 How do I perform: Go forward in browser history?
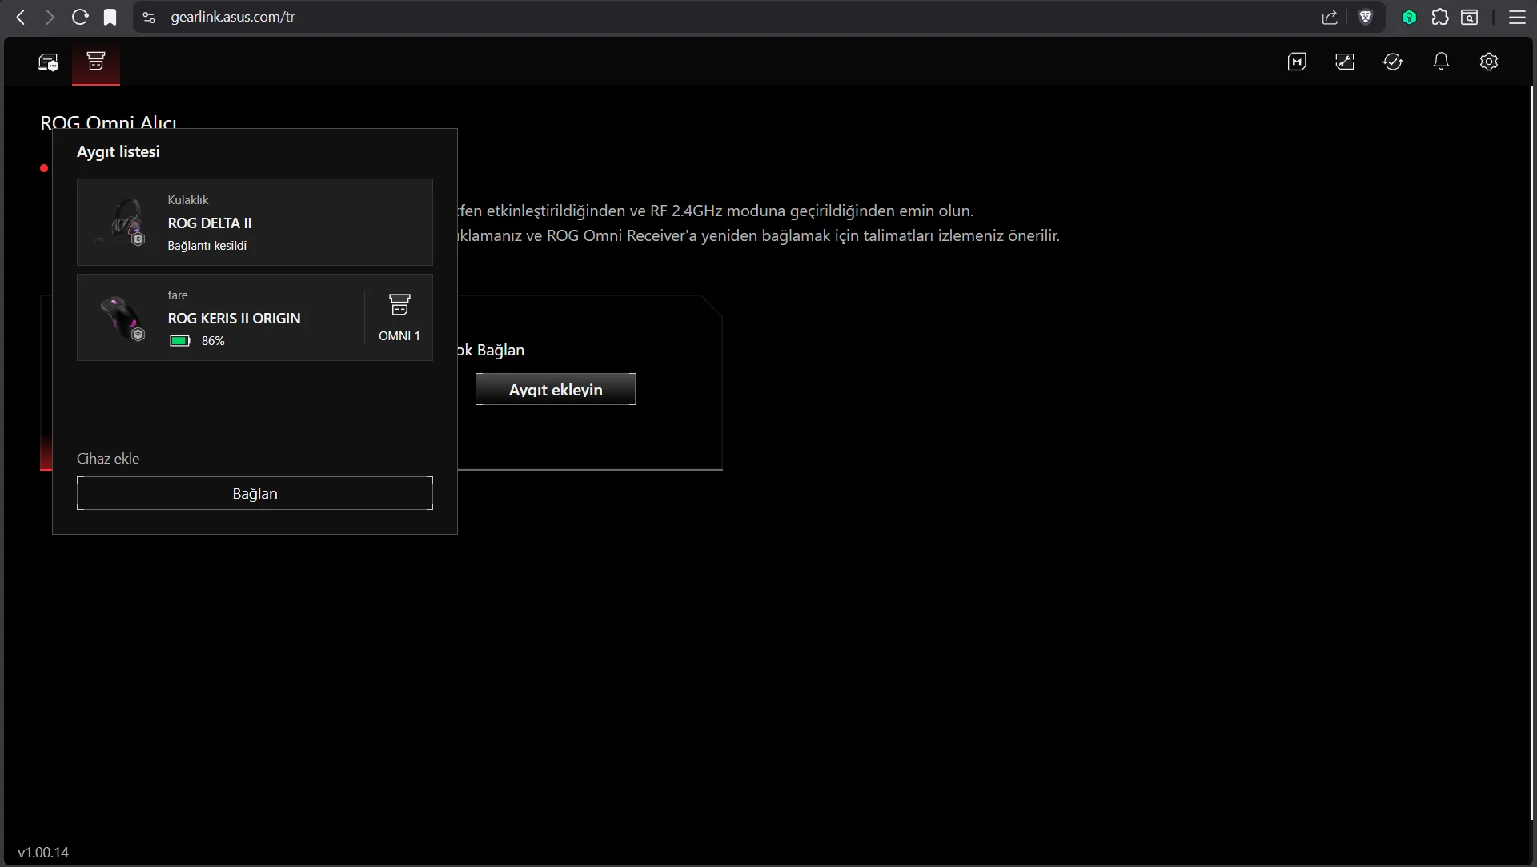50,17
